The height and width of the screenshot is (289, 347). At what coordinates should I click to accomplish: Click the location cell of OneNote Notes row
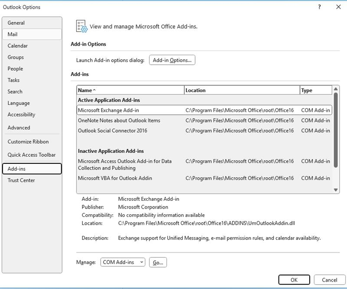click(x=240, y=120)
